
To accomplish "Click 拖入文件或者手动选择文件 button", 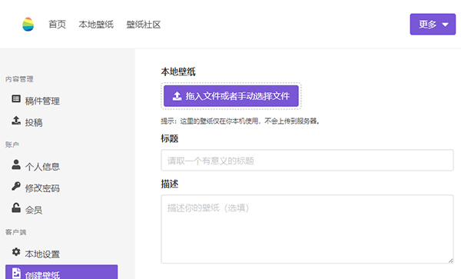I will (x=231, y=96).
